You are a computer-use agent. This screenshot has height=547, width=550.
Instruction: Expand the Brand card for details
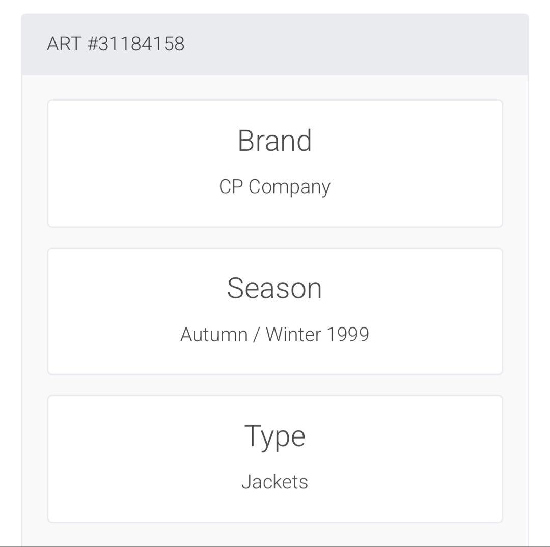(275, 163)
